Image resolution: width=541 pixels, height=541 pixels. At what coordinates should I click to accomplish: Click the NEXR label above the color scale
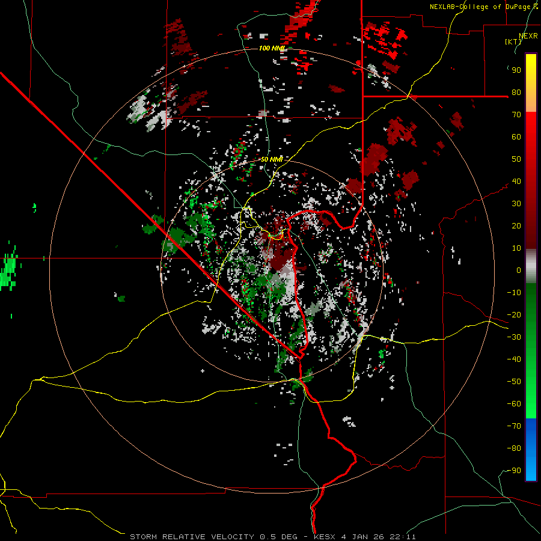tap(528, 36)
